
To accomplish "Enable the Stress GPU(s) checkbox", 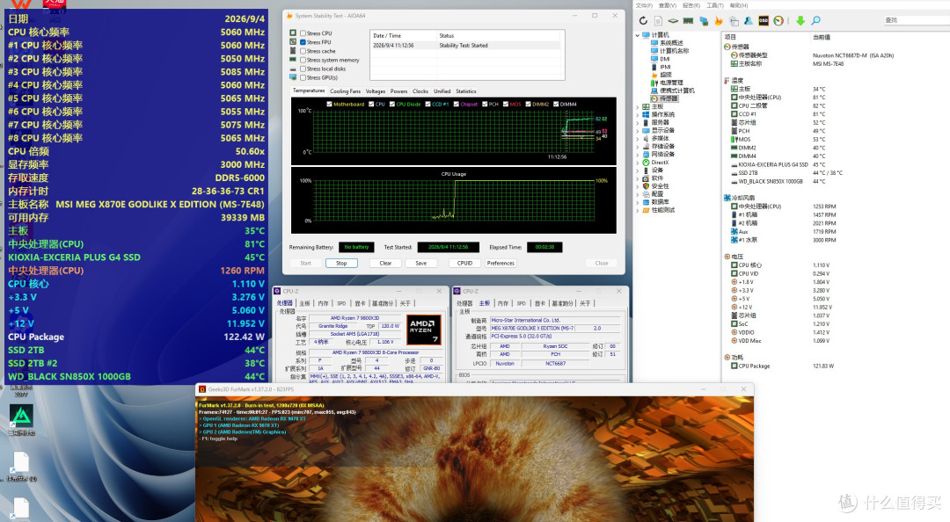I will 303,77.
